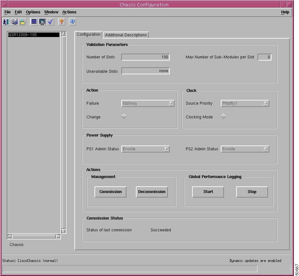This screenshot has width=299, height=276.
Task: Click the Succeeded commission status text
Action: point(161,230)
